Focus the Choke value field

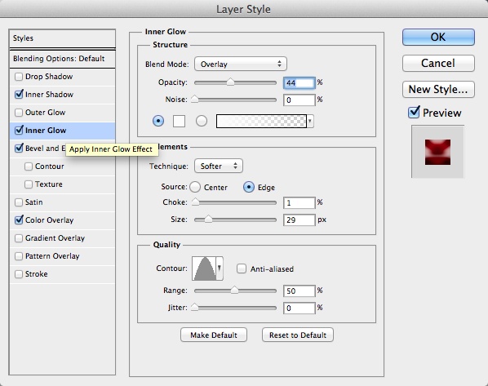pos(299,203)
